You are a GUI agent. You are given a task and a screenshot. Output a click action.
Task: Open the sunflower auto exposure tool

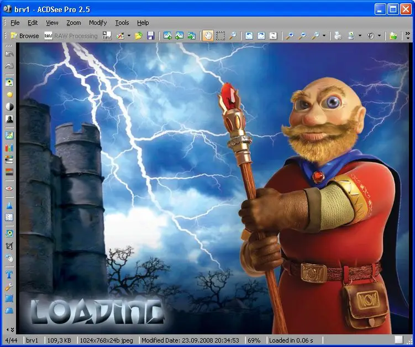9,82
